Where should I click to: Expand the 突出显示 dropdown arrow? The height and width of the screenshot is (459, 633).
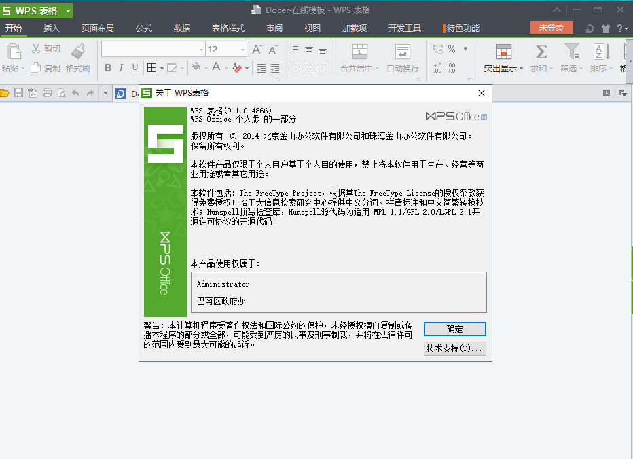click(521, 68)
